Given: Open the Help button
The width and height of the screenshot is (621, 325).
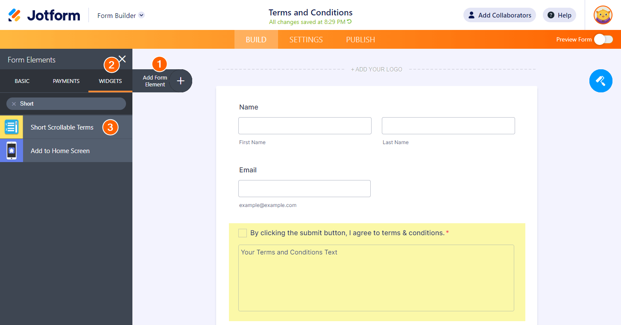Looking at the screenshot, I should pyautogui.click(x=559, y=15).
